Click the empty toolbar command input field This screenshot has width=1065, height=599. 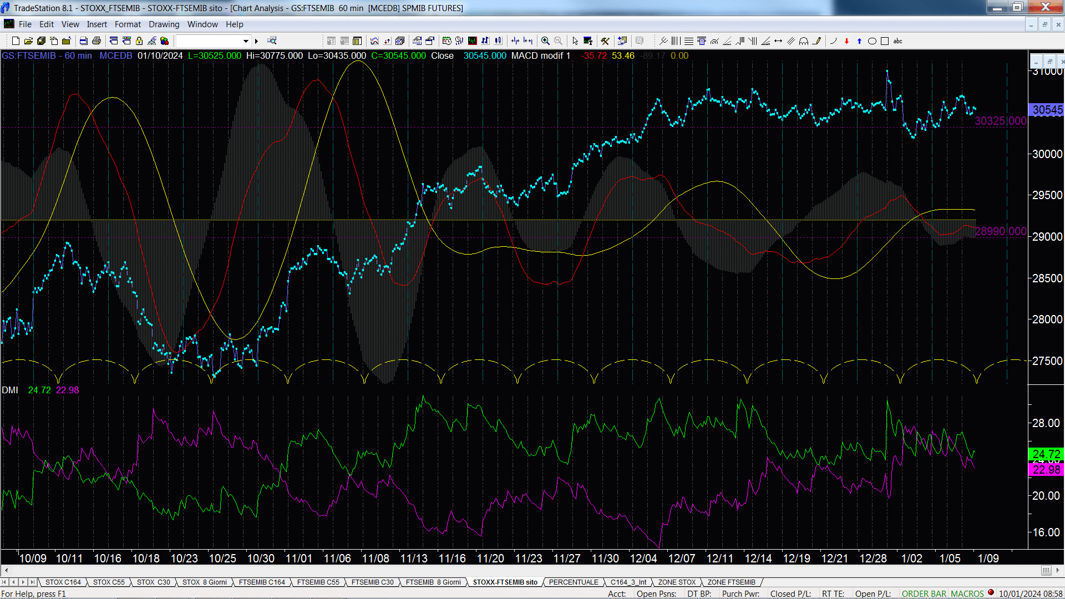[x=209, y=40]
